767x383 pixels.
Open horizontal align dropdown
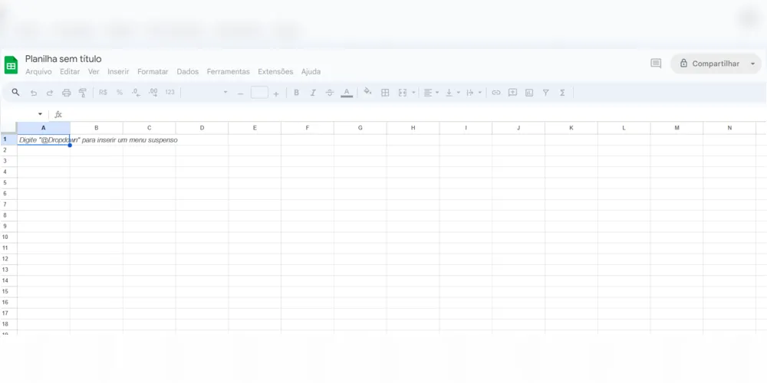tap(431, 93)
